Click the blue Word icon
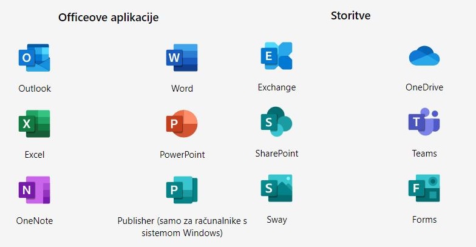The width and height of the screenshot is (476, 247). [182, 58]
